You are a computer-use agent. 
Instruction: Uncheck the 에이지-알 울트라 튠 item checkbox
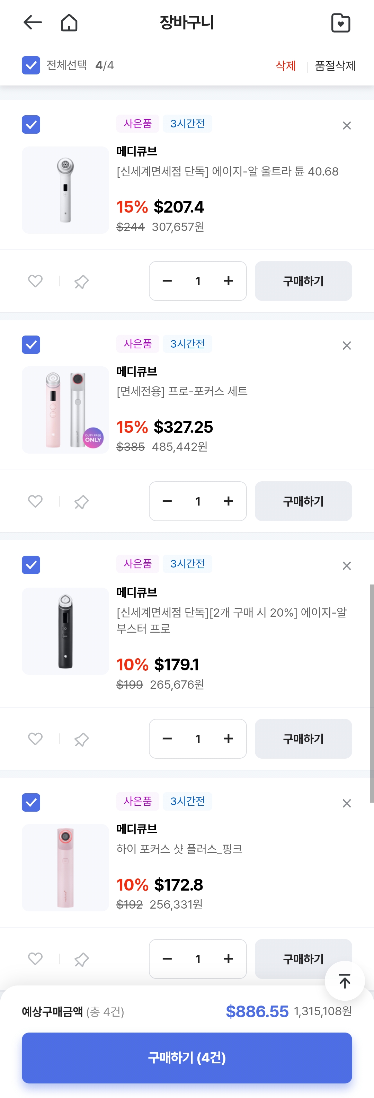click(31, 124)
